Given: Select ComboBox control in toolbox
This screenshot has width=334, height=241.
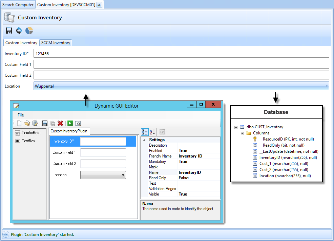Looking at the screenshot, I should coord(27,133).
